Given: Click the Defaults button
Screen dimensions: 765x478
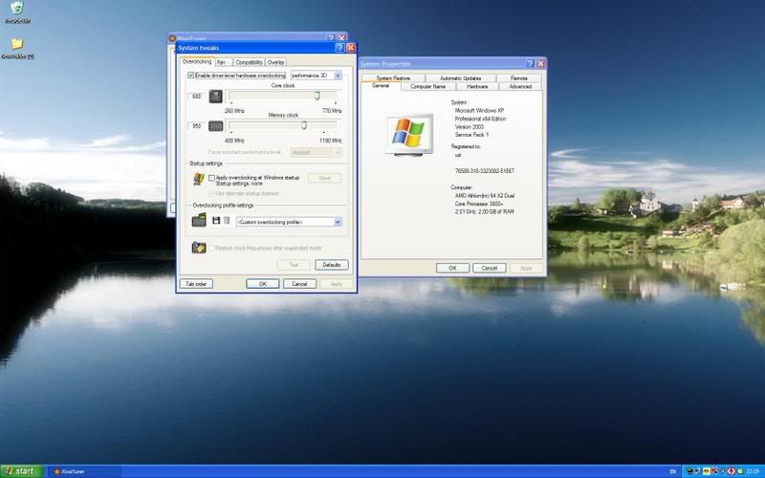Looking at the screenshot, I should tap(331, 265).
